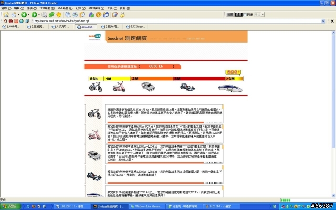The width and height of the screenshot is (336, 210).
Task: Click the cube icon beside the globe
Action: 27,21
